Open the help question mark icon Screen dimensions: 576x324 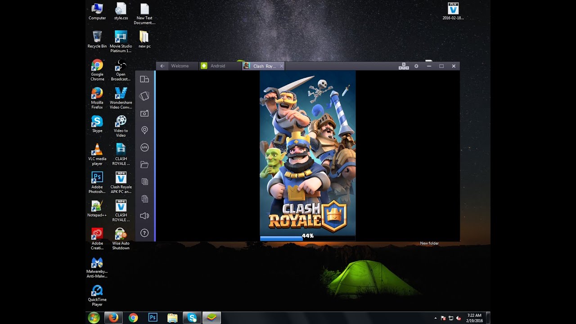144,233
